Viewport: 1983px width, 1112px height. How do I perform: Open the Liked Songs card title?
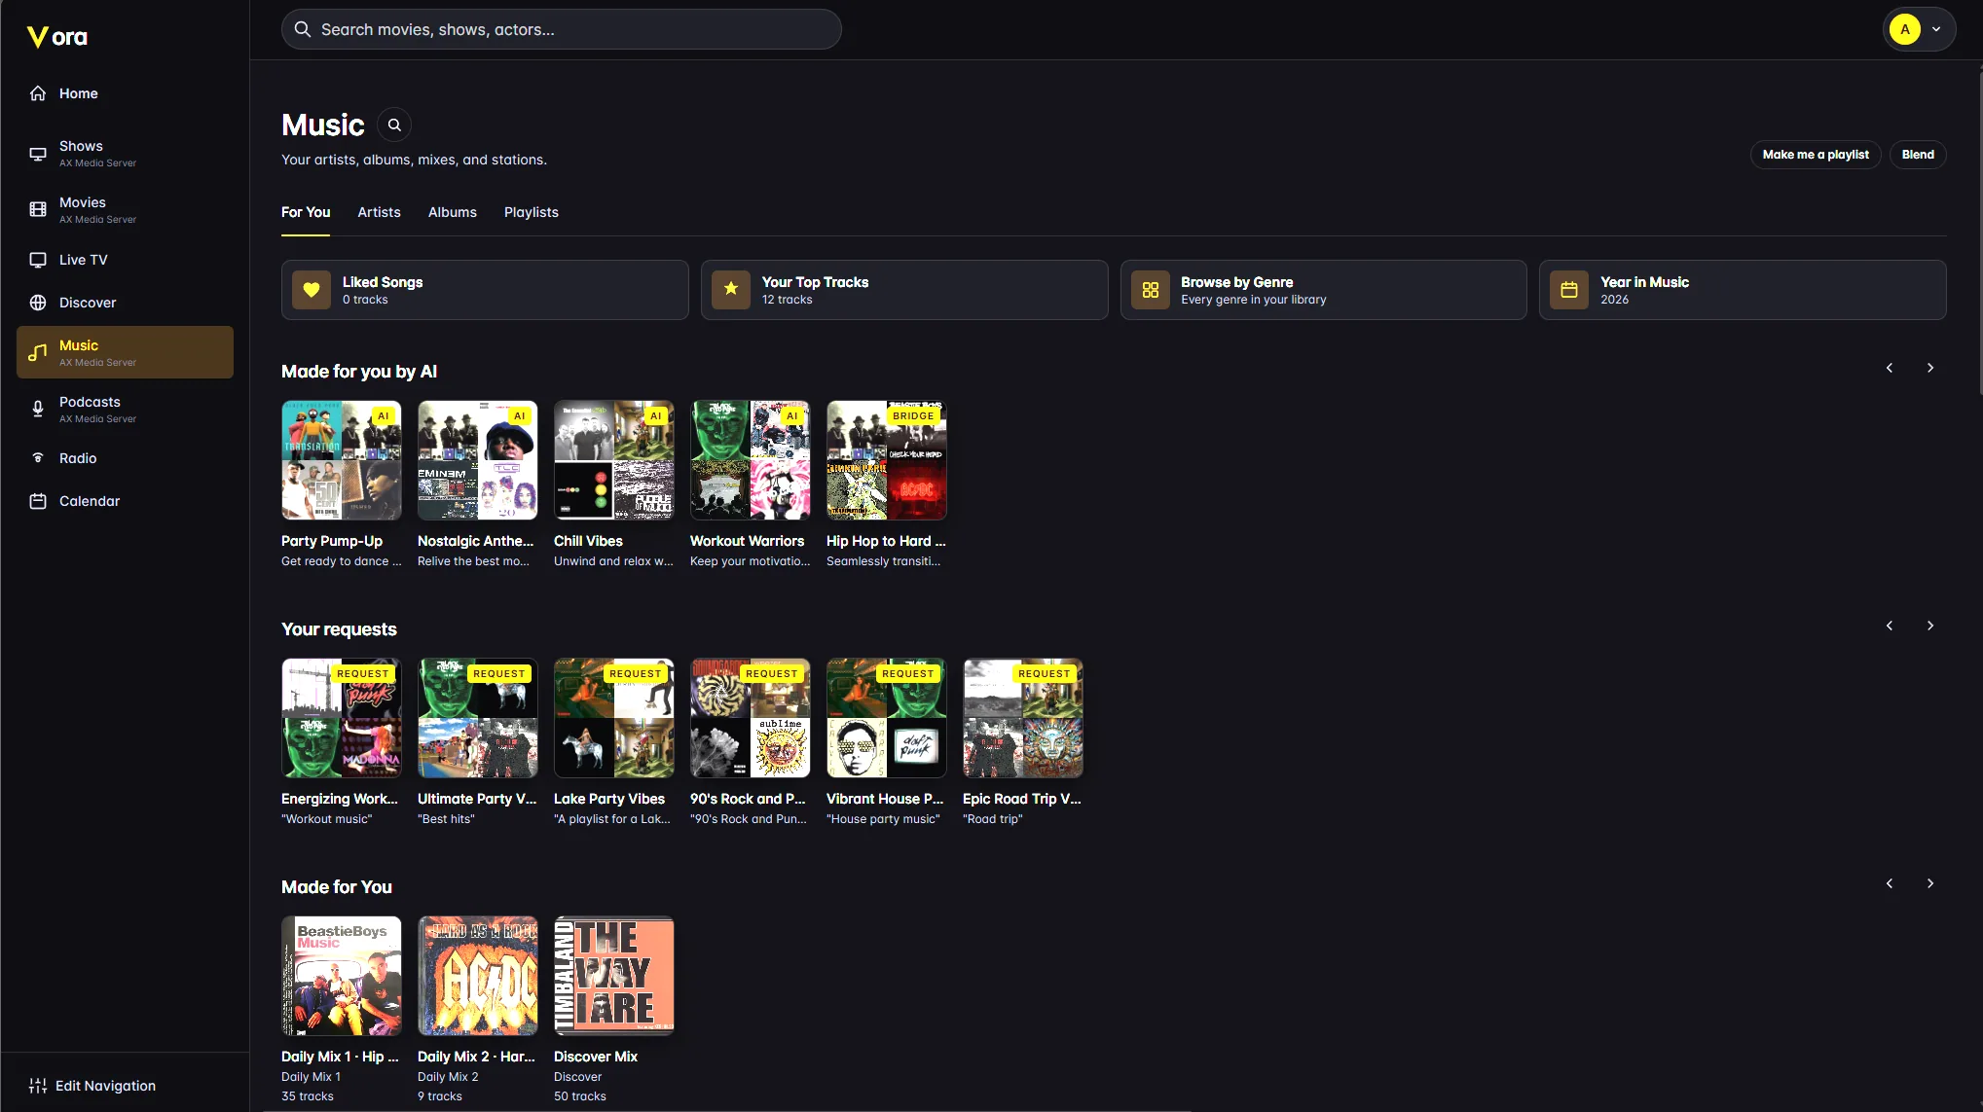click(x=383, y=282)
